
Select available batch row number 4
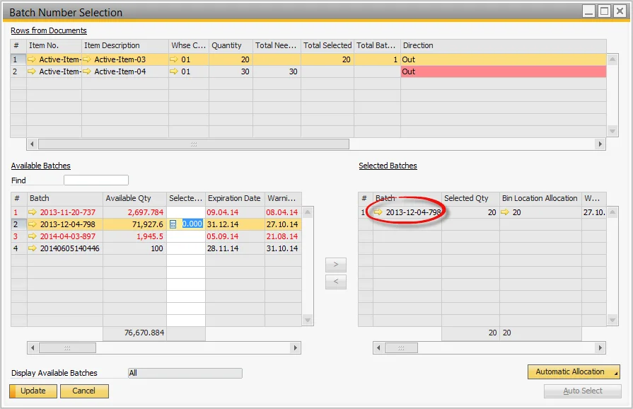[19, 248]
